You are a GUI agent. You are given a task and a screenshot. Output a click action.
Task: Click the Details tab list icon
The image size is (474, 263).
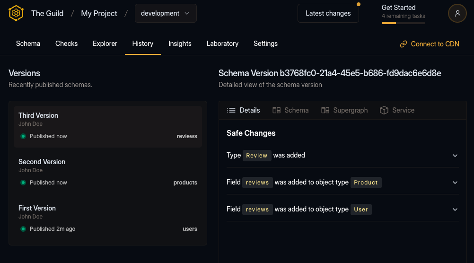(231, 110)
